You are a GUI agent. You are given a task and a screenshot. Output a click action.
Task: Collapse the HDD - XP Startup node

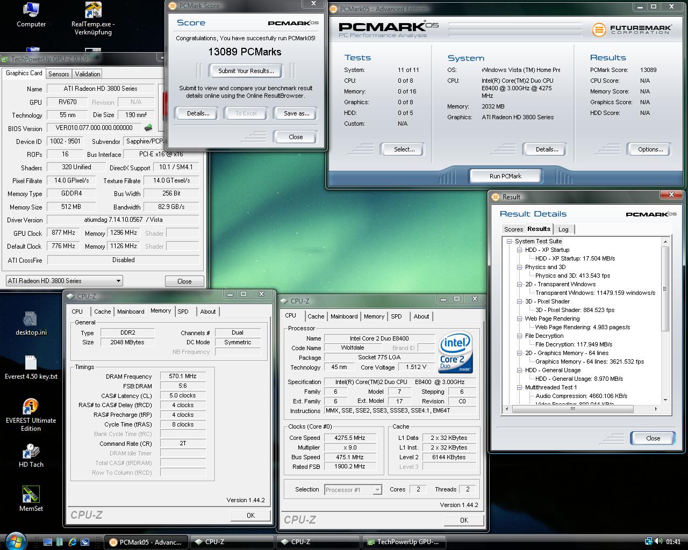coord(520,250)
